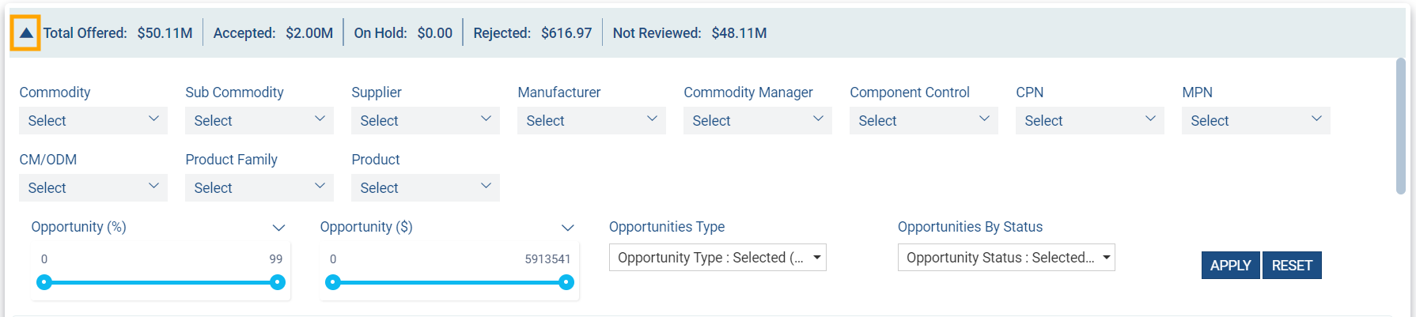The height and width of the screenshot is (317, 1416).
Task: Open the Product Family dropdown
Action: [259, 187]
